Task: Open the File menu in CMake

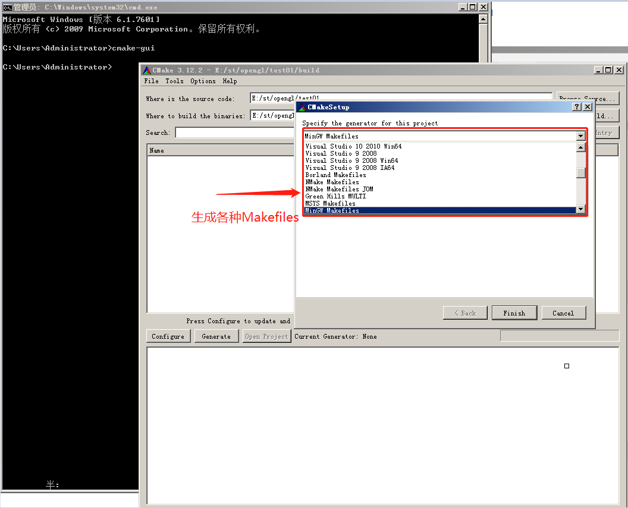Action: pyautogui.click(x=151, y=81)
